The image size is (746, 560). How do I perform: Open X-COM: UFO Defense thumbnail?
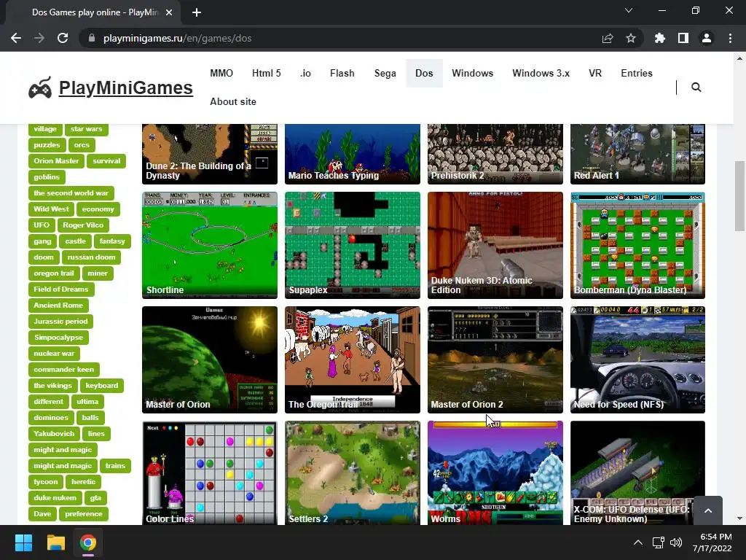click(x=637, y=472)
